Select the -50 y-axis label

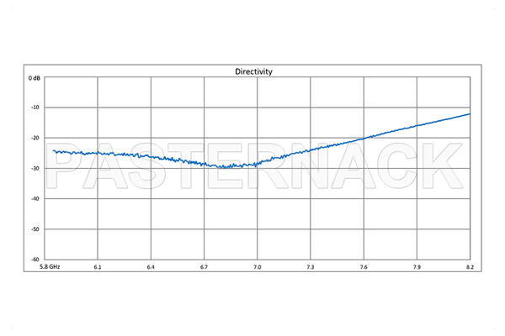click(36, 228)
